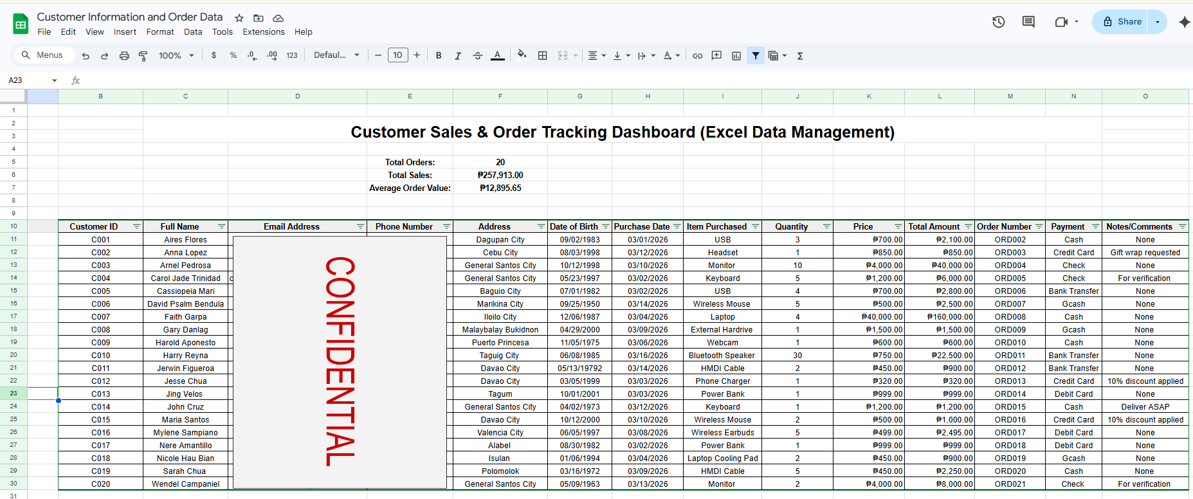
Task: Open filter dropdown for Full Name column
Action: [221, 227]
